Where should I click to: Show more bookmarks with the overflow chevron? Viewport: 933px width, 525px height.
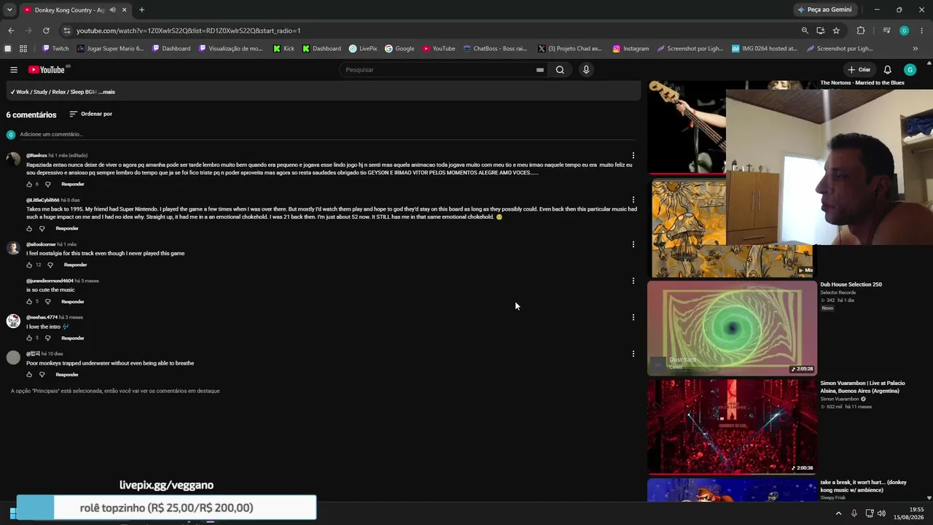[916, 49]
